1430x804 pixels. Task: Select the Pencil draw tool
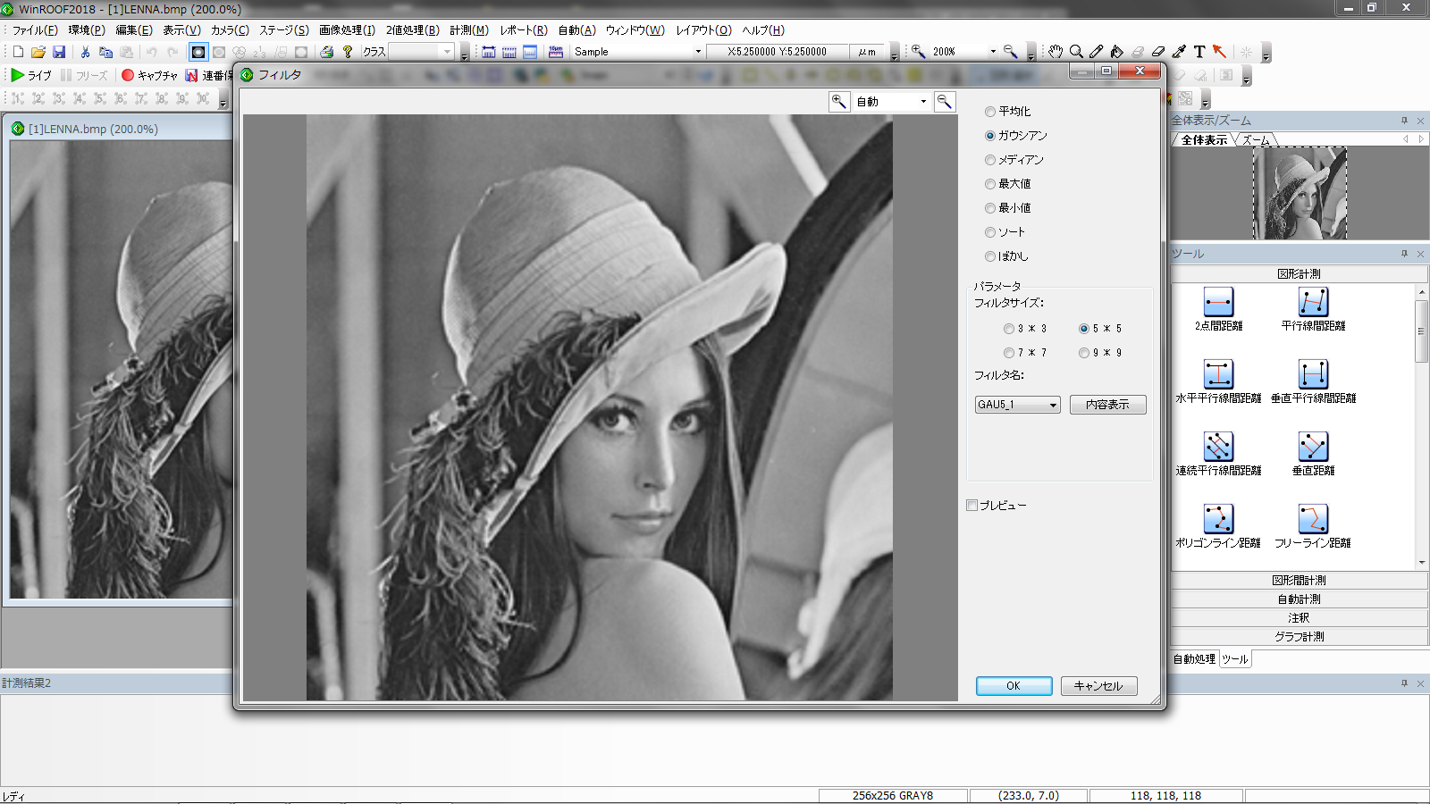(x=1097, y=52)
